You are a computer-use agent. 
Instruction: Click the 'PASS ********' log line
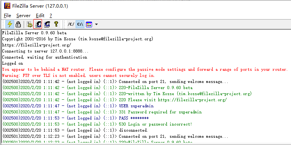coord(76,118)
